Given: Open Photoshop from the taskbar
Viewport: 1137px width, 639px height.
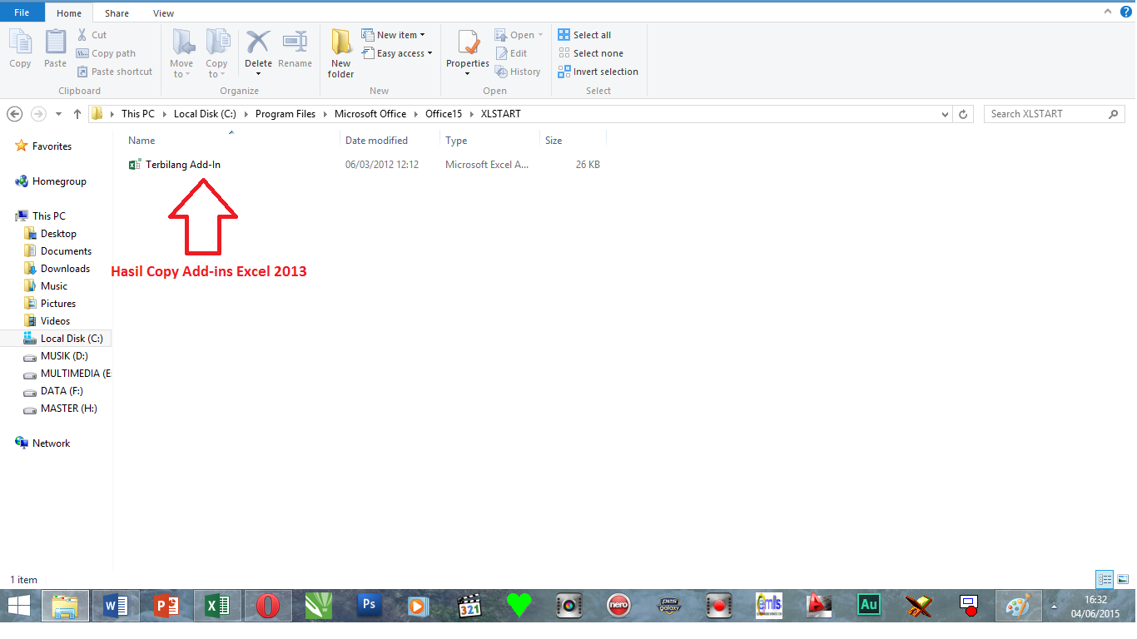Looking at the screenshot, I should click(x=369, y=606).
